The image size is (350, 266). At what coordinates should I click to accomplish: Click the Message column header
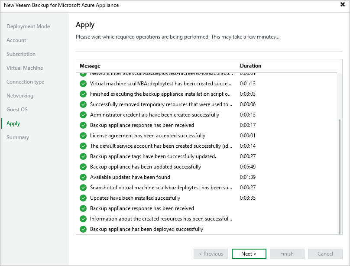point(90,66)
